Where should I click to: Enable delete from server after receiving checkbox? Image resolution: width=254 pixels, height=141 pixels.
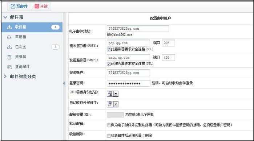point(109,136)
